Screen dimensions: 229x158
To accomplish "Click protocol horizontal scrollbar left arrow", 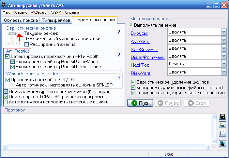I will tap(5, 147).
